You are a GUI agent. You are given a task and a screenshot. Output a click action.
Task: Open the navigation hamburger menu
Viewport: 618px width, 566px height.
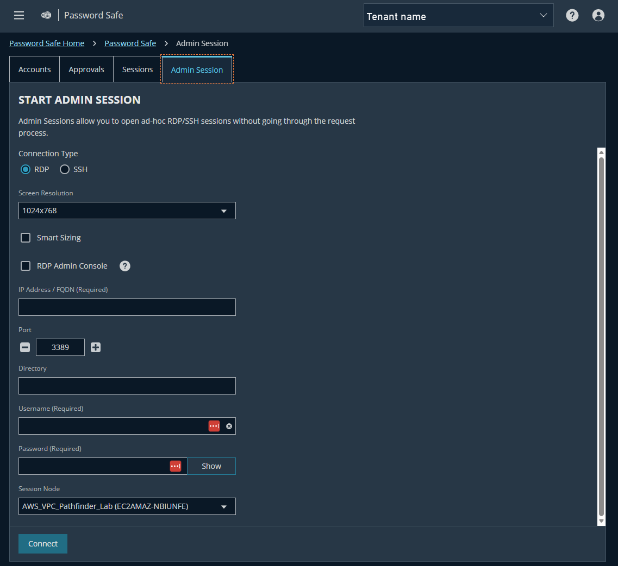tap(18, 15)
